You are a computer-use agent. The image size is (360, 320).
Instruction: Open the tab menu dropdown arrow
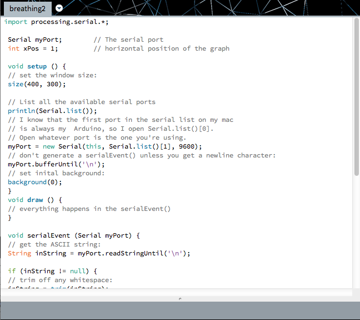(x=59, y=8)
